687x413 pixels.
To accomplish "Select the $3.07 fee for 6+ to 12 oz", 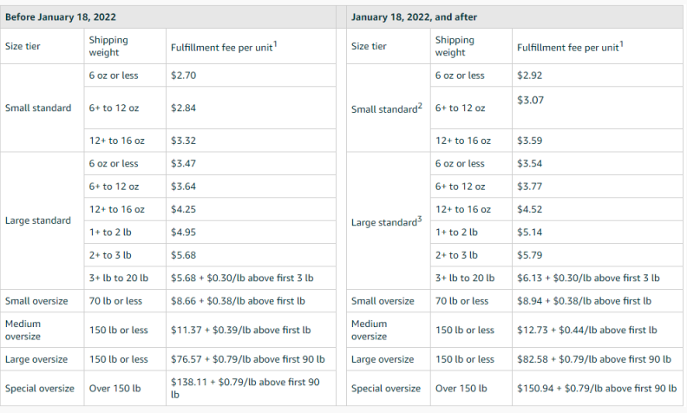I will tap(530, 100).
